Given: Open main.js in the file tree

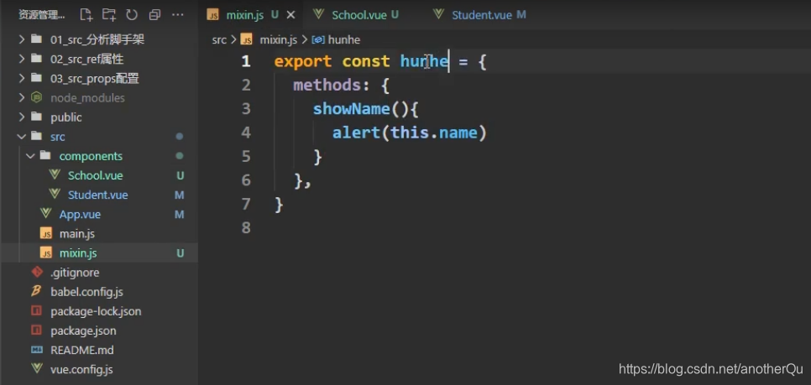Looking at the screenshot, I should click(76, 233).
